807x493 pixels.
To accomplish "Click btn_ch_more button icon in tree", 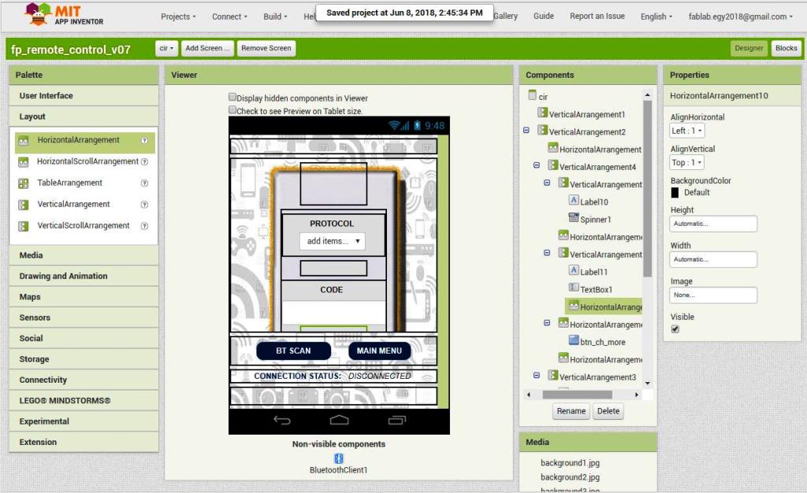I will click(x=574, y=339).
